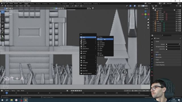Open the Output properties tab
182x102 pixels.
pos(152,45)
